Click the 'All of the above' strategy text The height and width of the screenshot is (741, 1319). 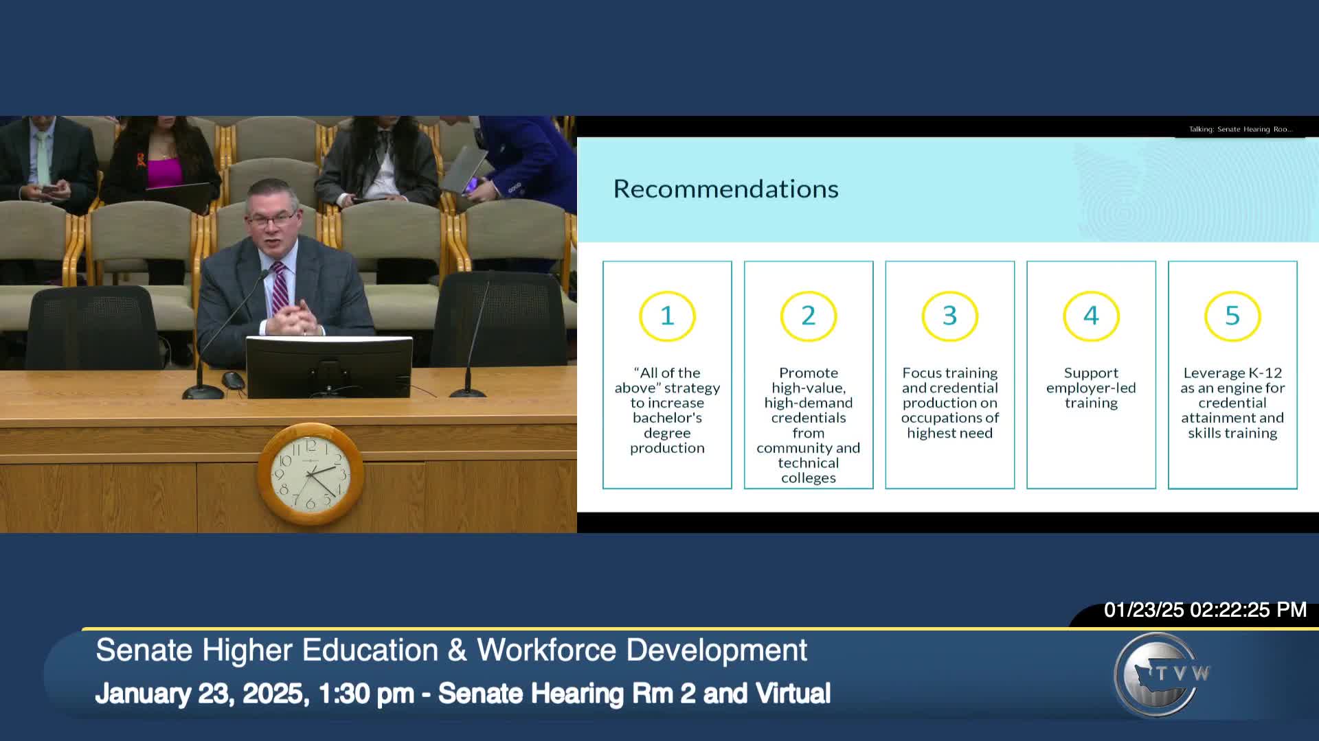click(x=667, y=410)
